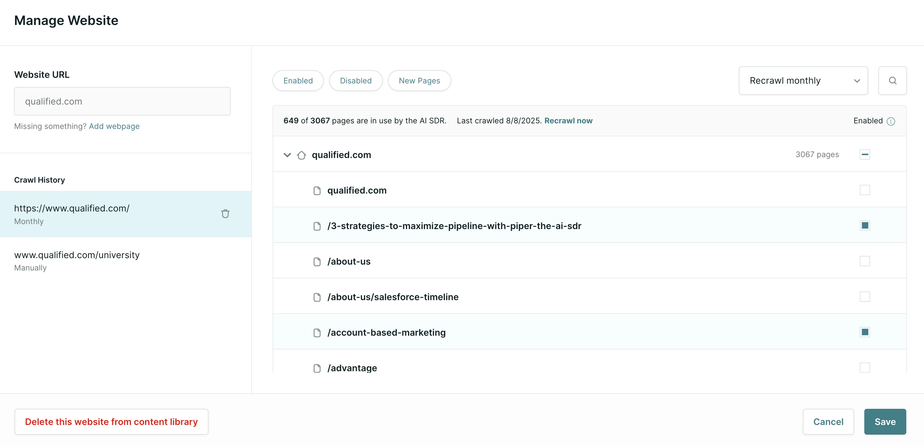The image size is (924, 447).
Task: Click the '3067 pages' count text
Action: [x=817, y=154]
